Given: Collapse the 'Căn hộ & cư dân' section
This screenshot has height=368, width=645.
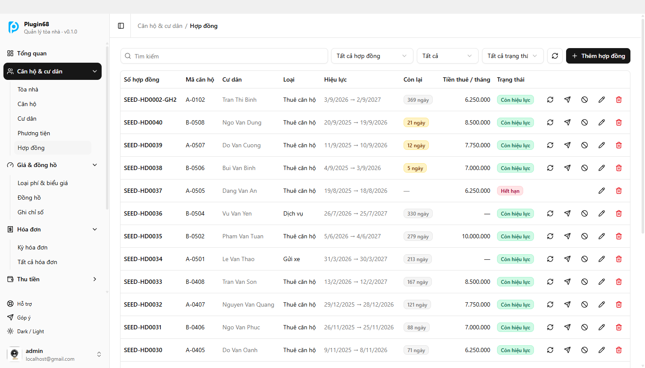Looking at the screenshot, I should pos(52,71).
